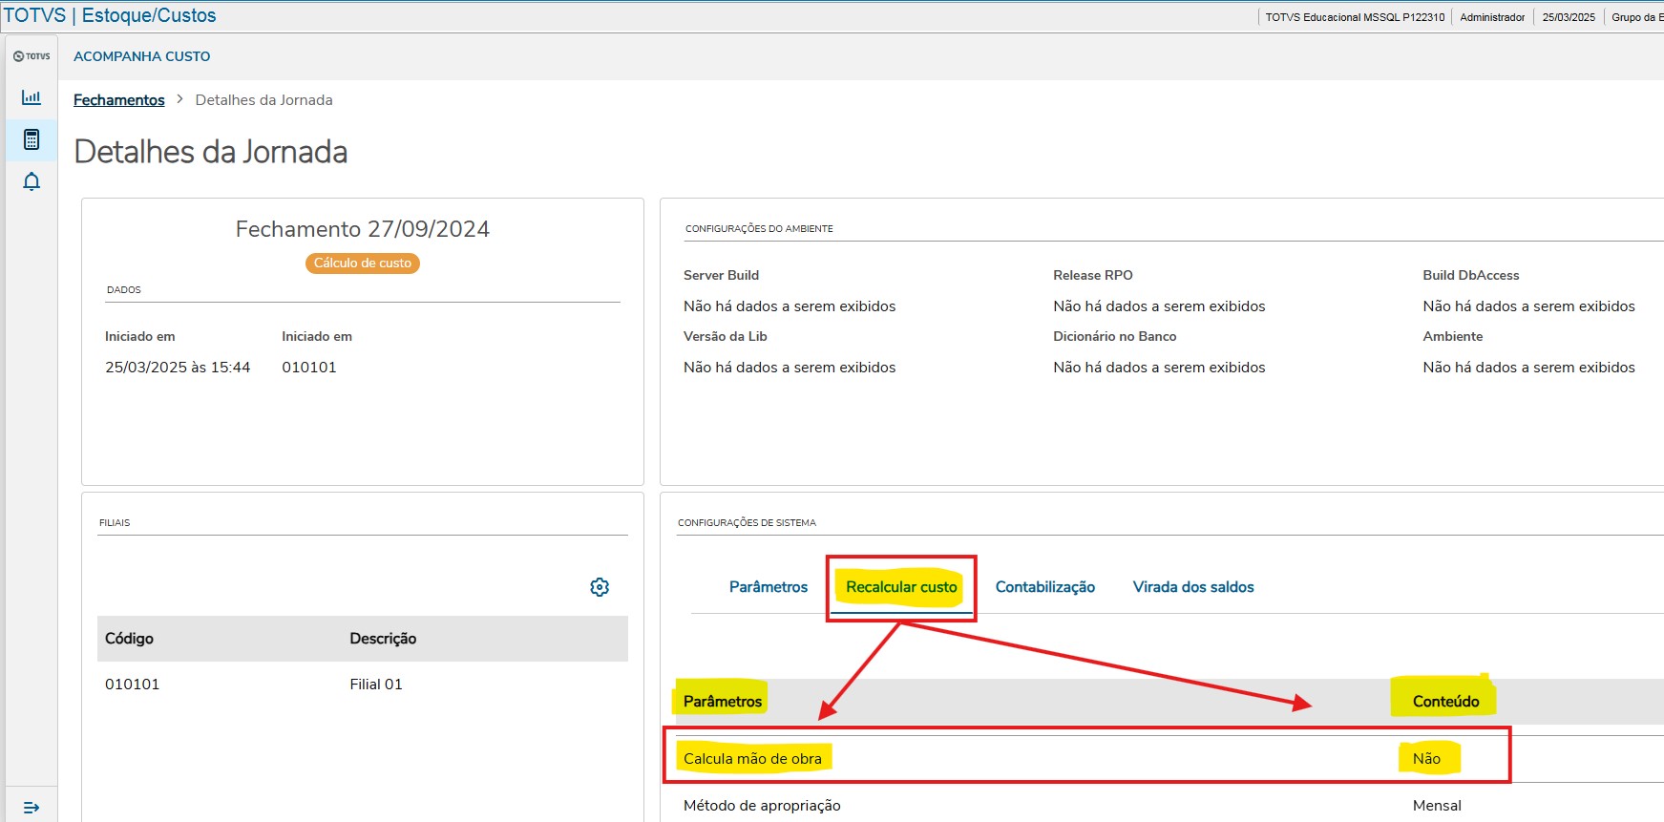1664x822 pixels.
Task: Switch to Virada dos saldos tab
Action: coord(1193,587)
